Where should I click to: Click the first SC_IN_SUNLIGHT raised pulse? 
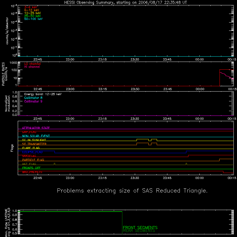tap(143, 139)
